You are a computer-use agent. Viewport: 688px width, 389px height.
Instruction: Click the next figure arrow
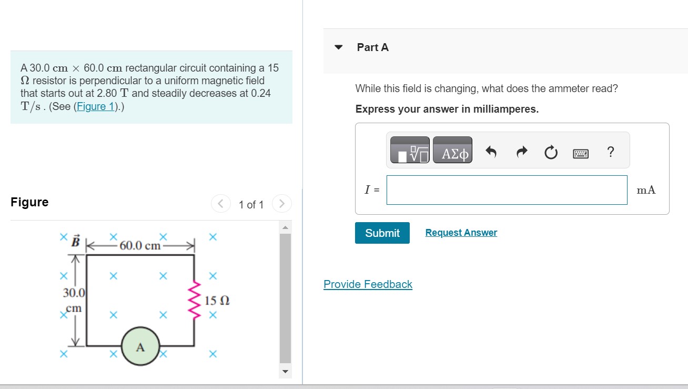282,204
